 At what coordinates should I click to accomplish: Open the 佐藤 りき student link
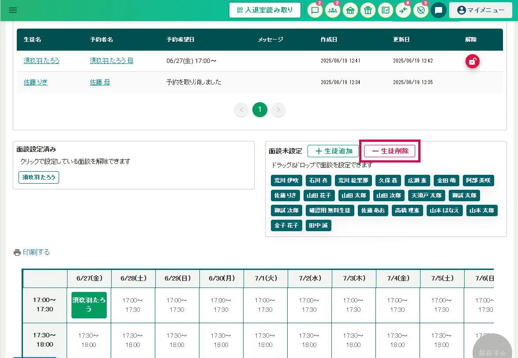pos(36,82)
